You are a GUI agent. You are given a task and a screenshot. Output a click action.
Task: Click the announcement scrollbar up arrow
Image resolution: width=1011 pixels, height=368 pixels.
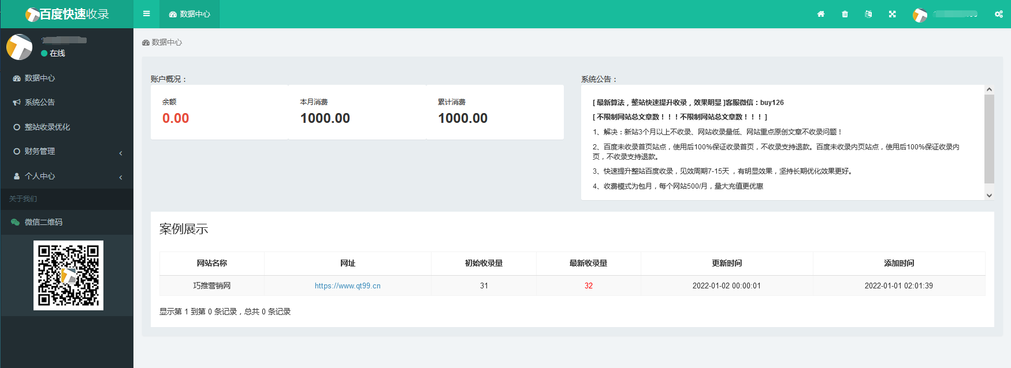pyautogui.click(x=989, y=89)
